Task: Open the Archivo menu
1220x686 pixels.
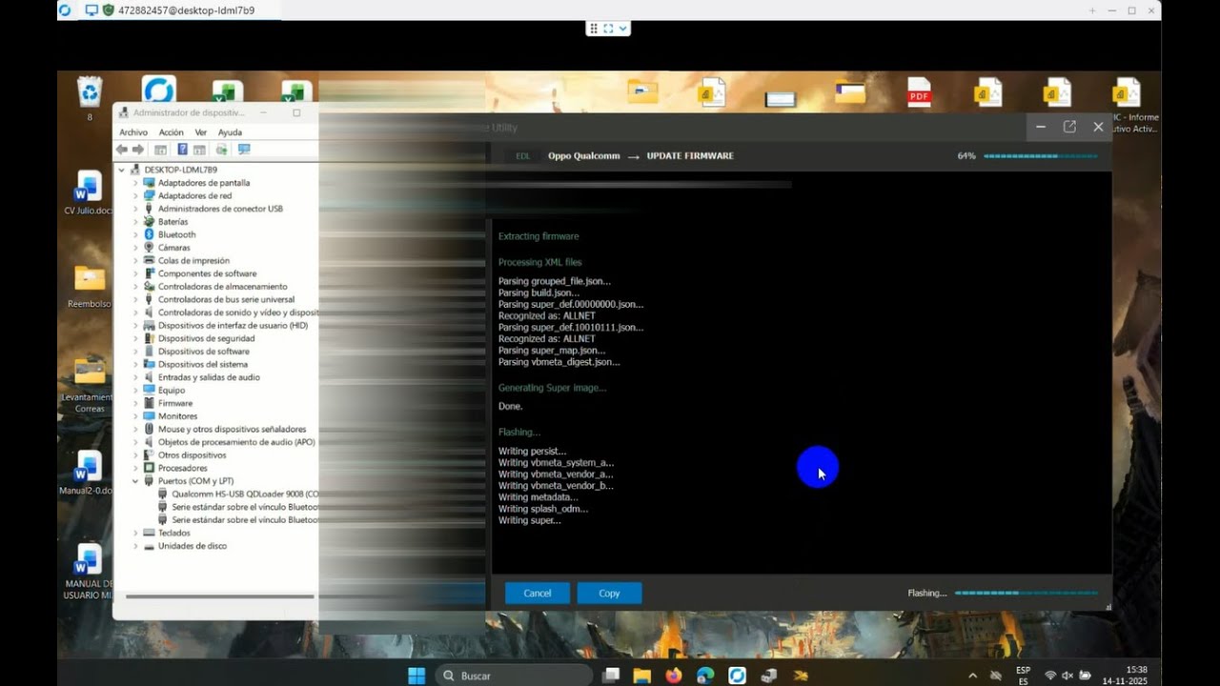Action: (133, 132)
